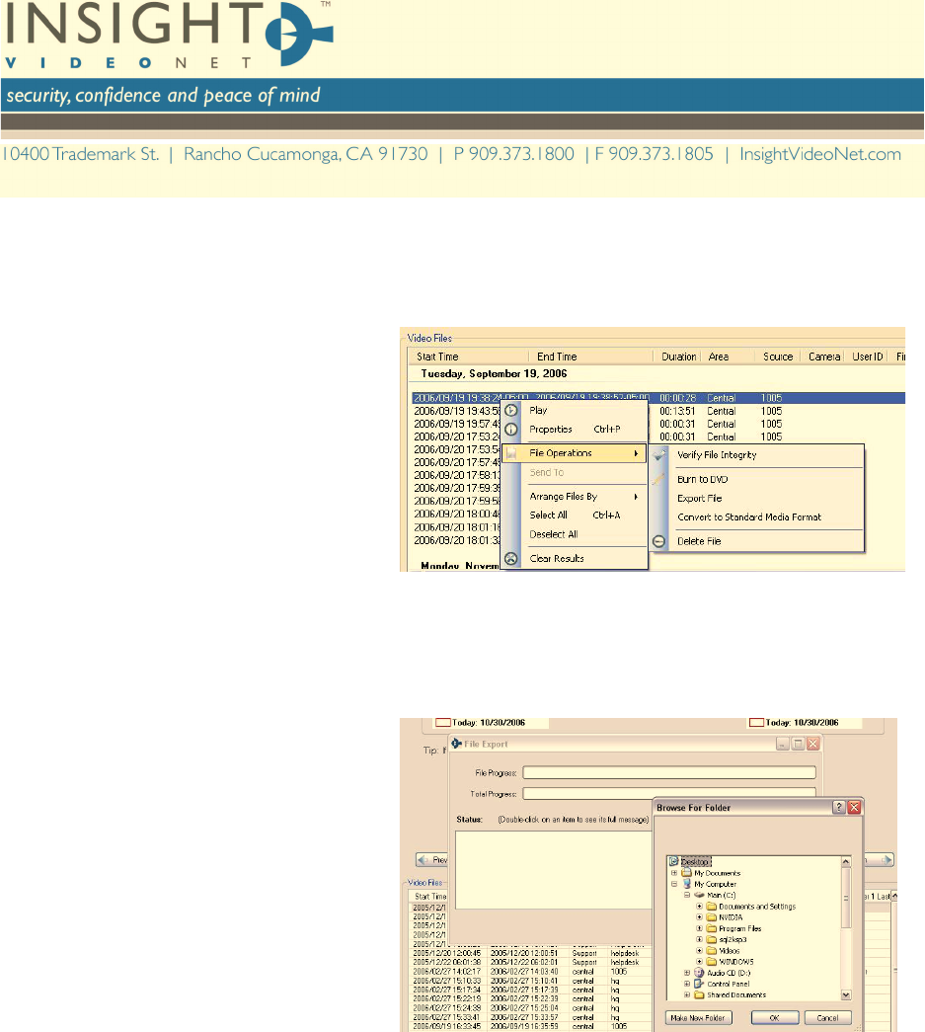The height and width of the screenshot is (1032, 925).
Task: Click the Source column header
Action: [778, 357]
